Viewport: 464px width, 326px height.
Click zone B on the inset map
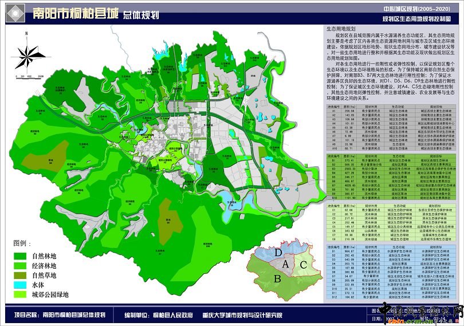tap(276, 278)
